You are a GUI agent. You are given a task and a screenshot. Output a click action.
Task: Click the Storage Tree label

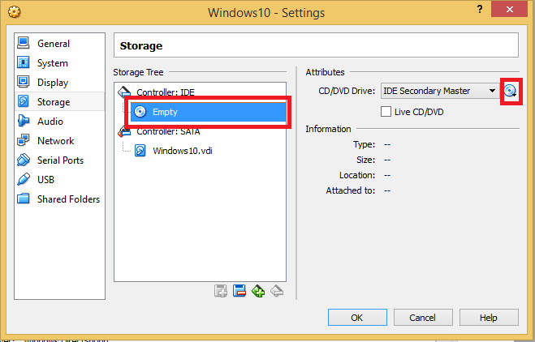[x=138, y=72]
